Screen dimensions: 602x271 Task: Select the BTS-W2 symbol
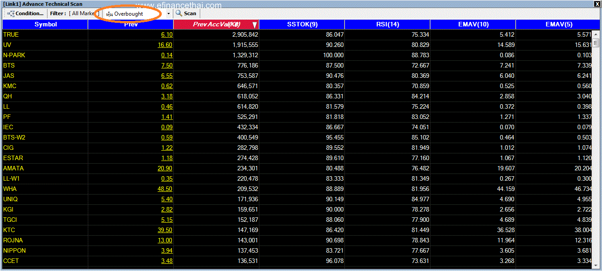14,137
